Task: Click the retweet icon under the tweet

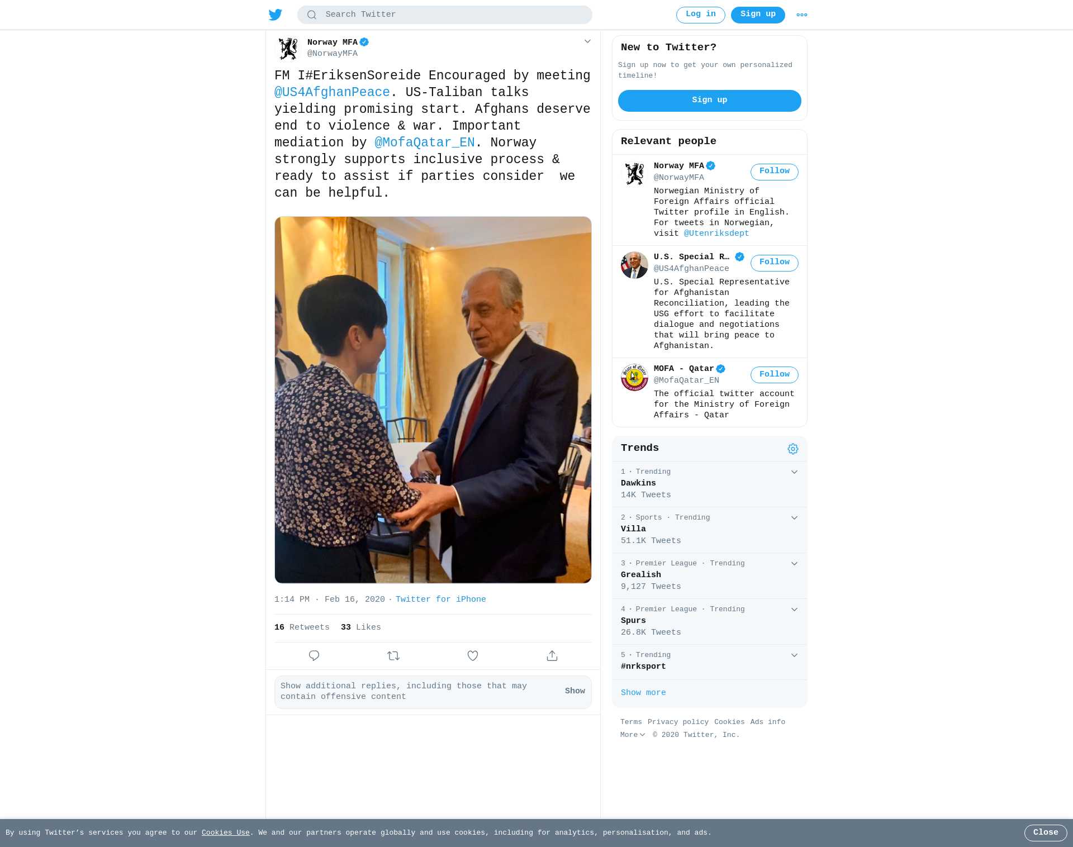Action: (x=393, y=656)
